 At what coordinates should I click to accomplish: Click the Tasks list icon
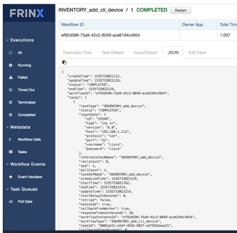(11, 152)
